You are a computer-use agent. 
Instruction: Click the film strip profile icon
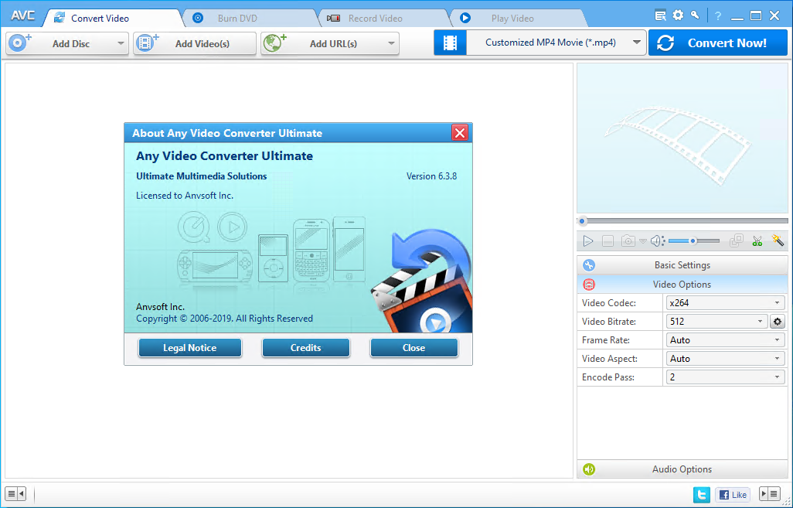(450, 43)
